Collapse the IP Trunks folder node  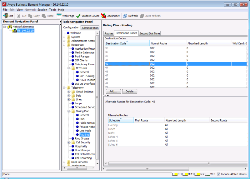pyautogui.click(x=69, y=68)
